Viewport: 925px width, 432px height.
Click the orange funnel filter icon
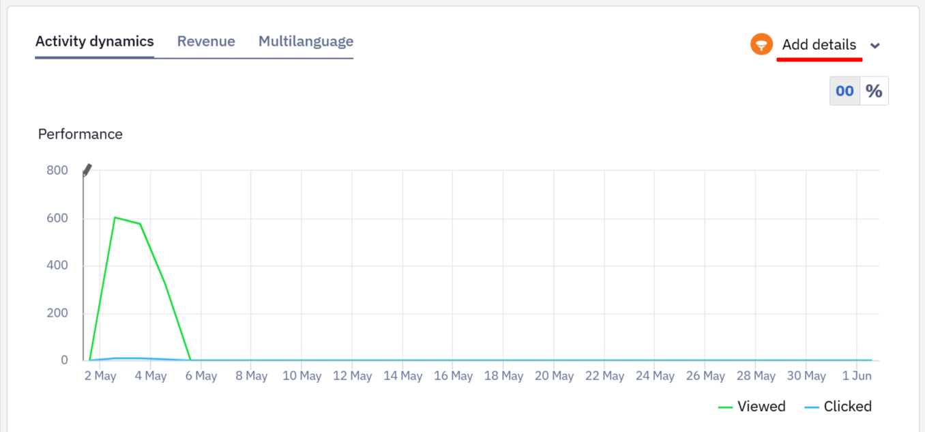pos(761,45)
